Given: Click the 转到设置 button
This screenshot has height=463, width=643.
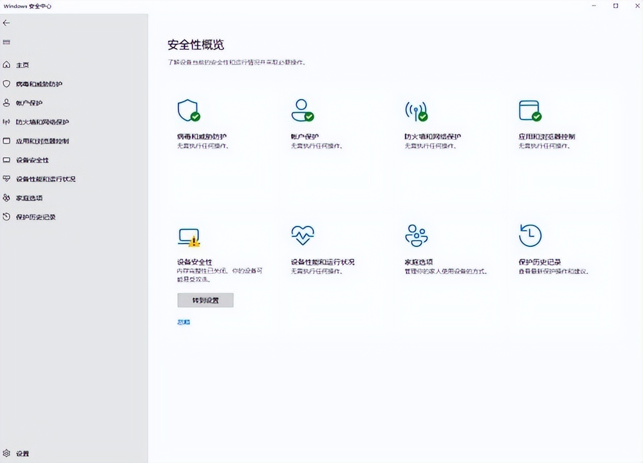Looking at the screenshot, I should pos(205,300).
